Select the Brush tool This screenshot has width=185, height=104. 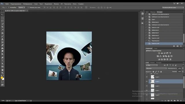(x=2, y=36)
